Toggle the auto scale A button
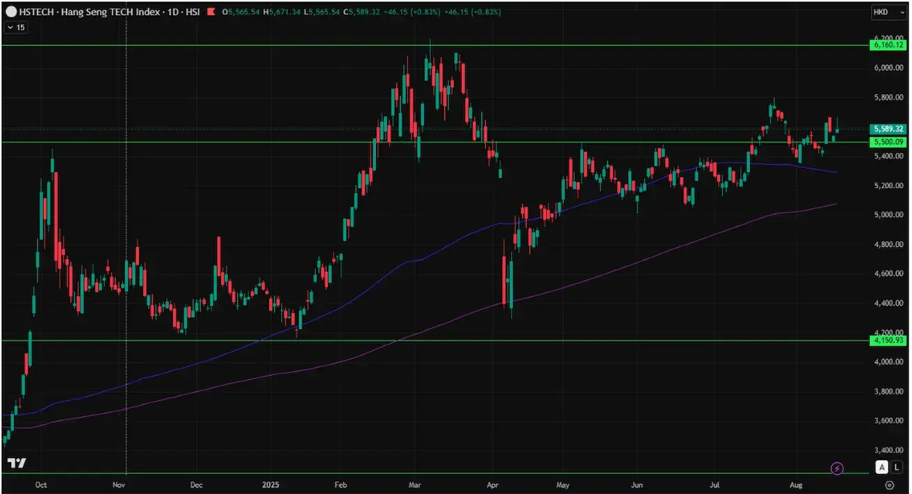912x494 pixels. tap(882, 468)
